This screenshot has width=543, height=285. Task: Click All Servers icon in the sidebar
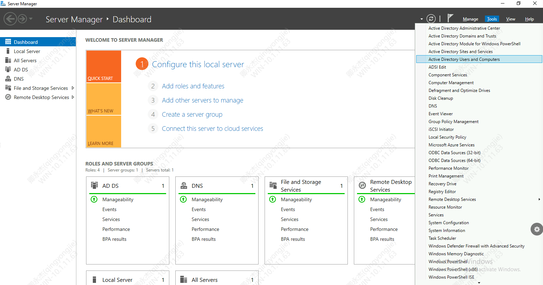(8, 60)
